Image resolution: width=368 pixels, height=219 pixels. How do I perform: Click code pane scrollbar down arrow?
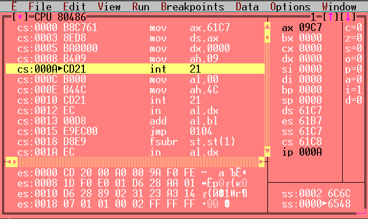267,151
